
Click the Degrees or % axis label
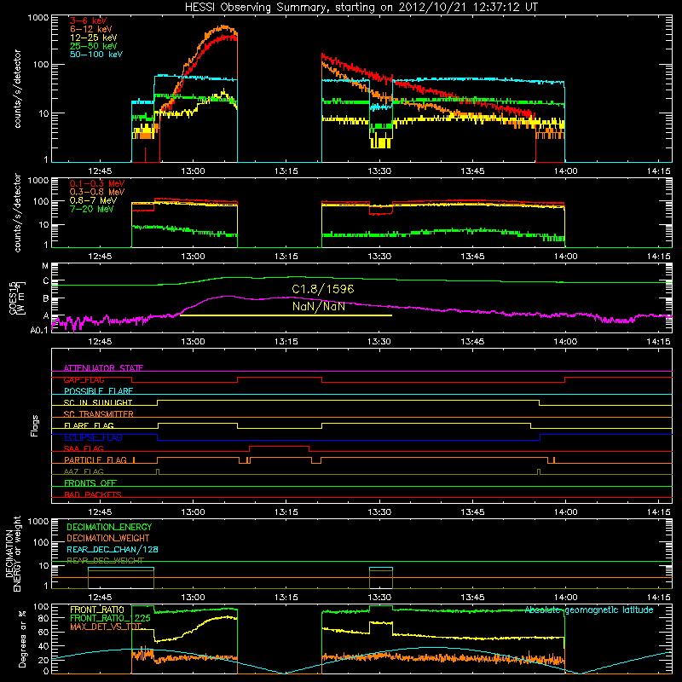pyautogui.click(x=22, y=639)
